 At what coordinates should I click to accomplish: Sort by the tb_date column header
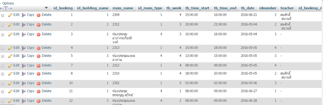click(248, 8)
